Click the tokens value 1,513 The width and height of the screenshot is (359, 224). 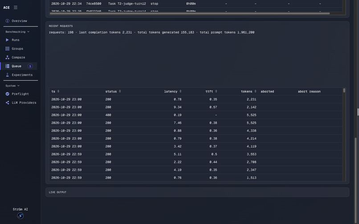pos(251,178)
